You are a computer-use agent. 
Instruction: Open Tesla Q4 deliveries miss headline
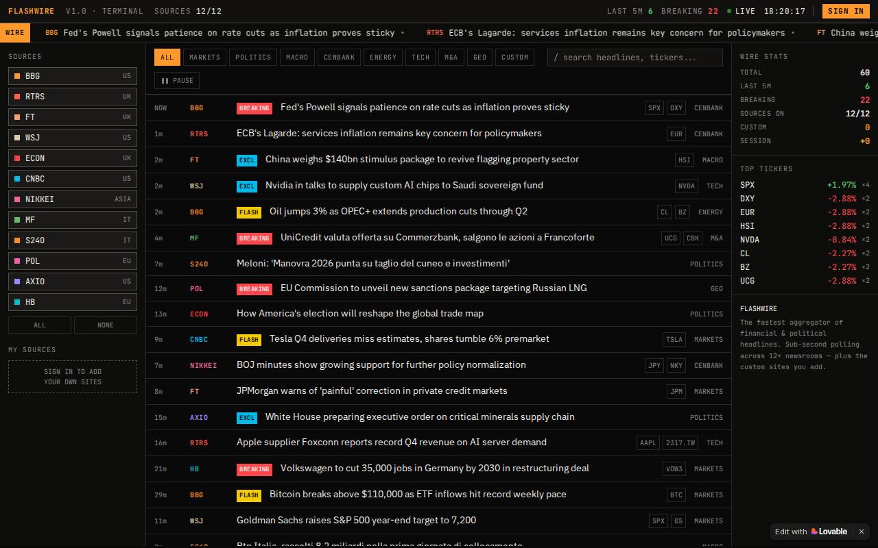click(410, 338)
